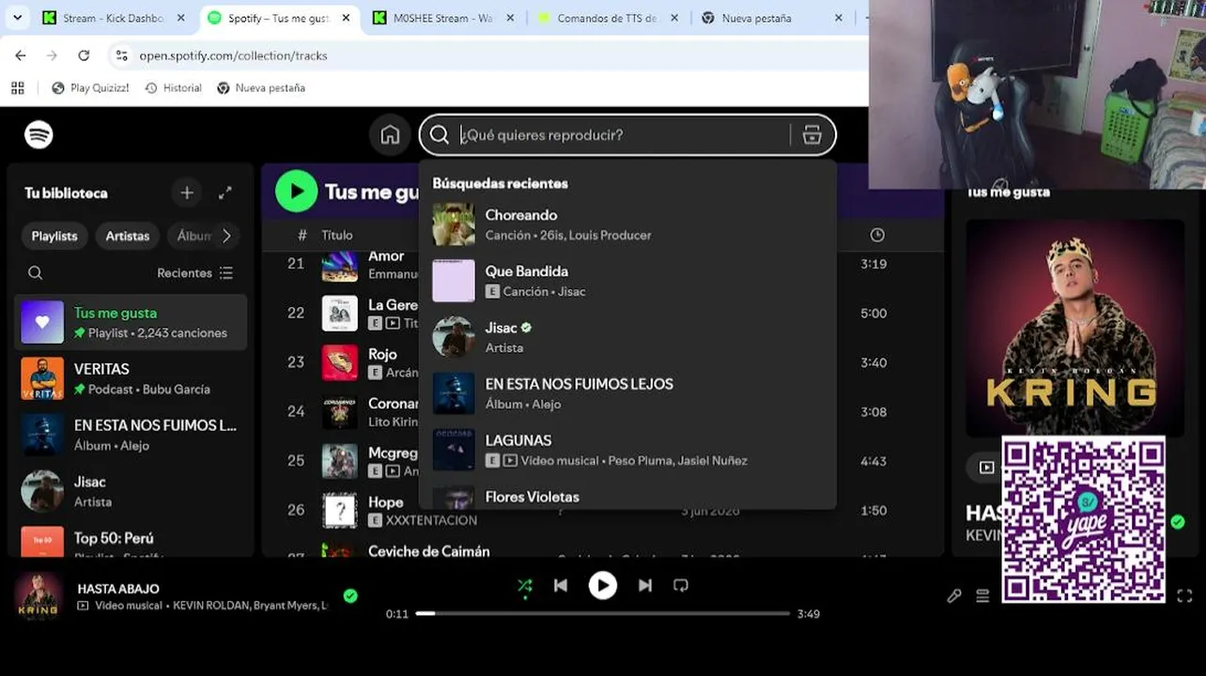Play track 23 Rojo
Viewport: 1206px width, 676px height.
(x=297, y=362)
